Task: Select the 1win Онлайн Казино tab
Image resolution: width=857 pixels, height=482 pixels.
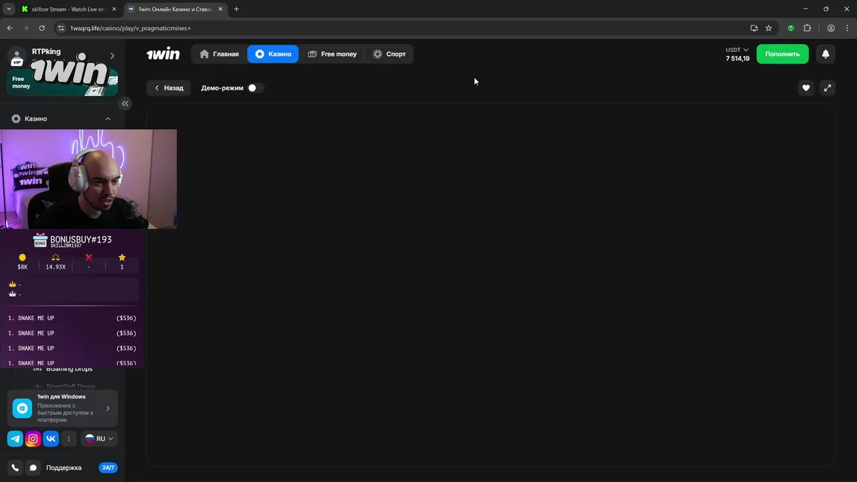Action: [x=175, y=9]
